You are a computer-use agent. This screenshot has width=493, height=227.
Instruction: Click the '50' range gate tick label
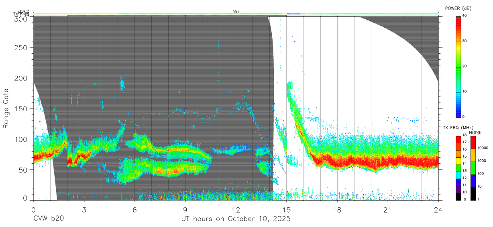click(x=24, y=169)
